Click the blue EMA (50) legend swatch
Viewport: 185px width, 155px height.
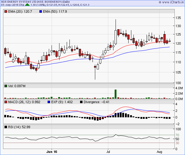tap(41, 11)
